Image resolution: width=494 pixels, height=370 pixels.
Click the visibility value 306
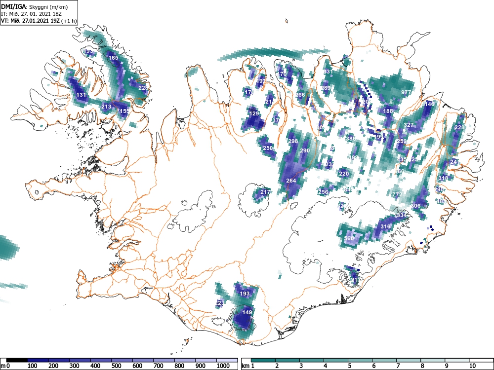[x=415, y=206]
